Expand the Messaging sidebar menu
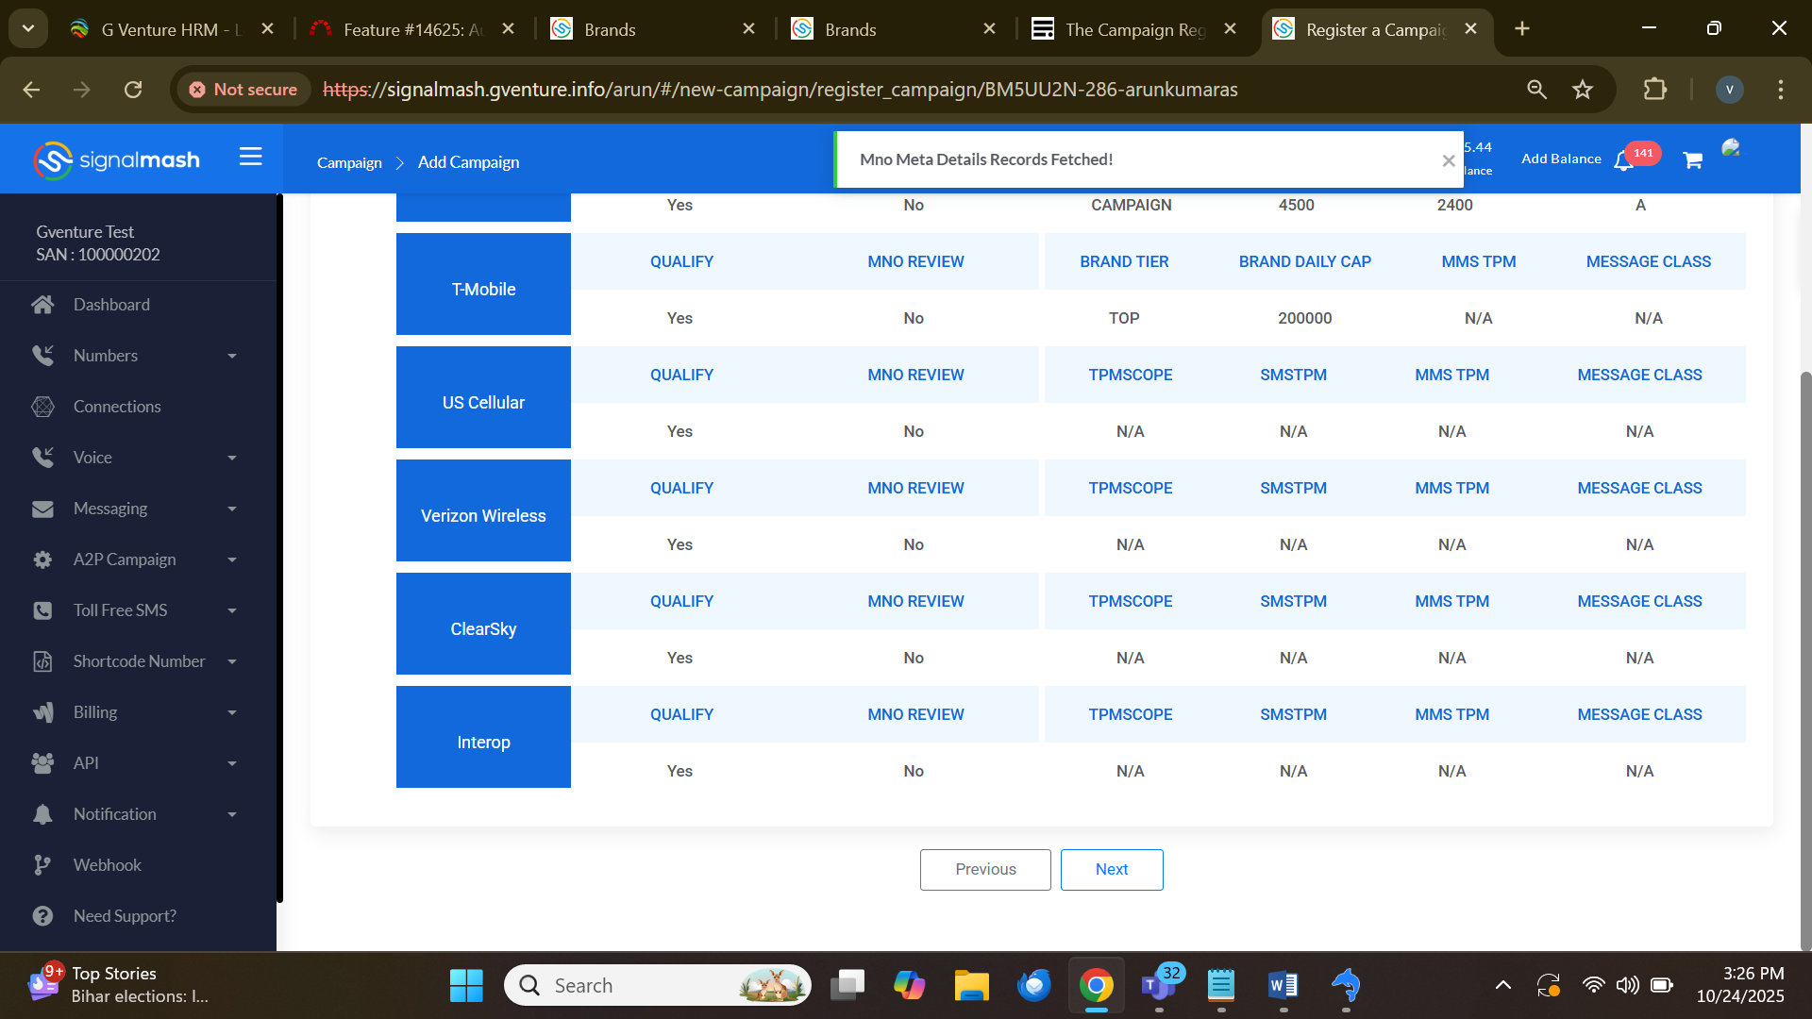This screenshot has height=1019, width=1812. pos(231,509)
